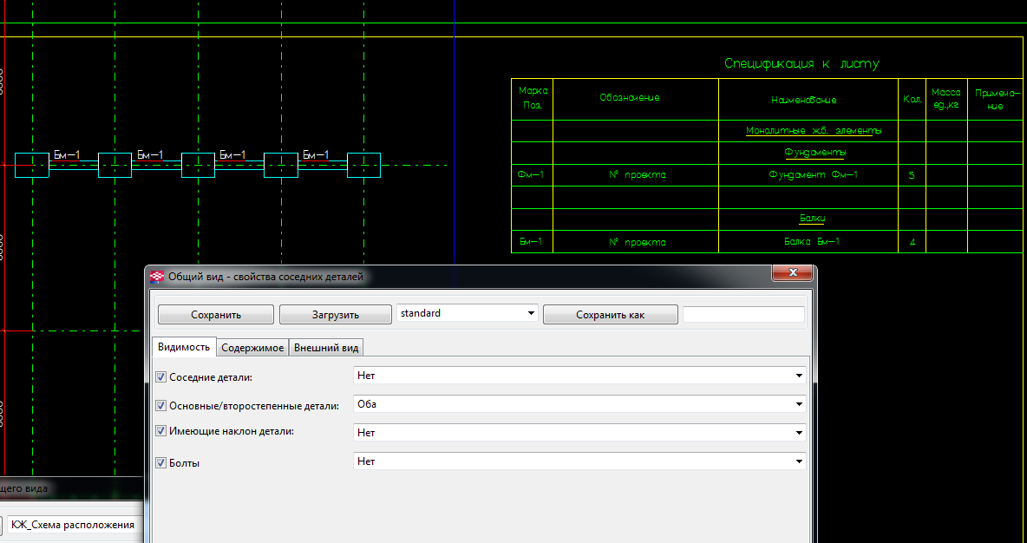Toggle the Соседние детали checkbox
The image size is (1027, 543).
160,377
